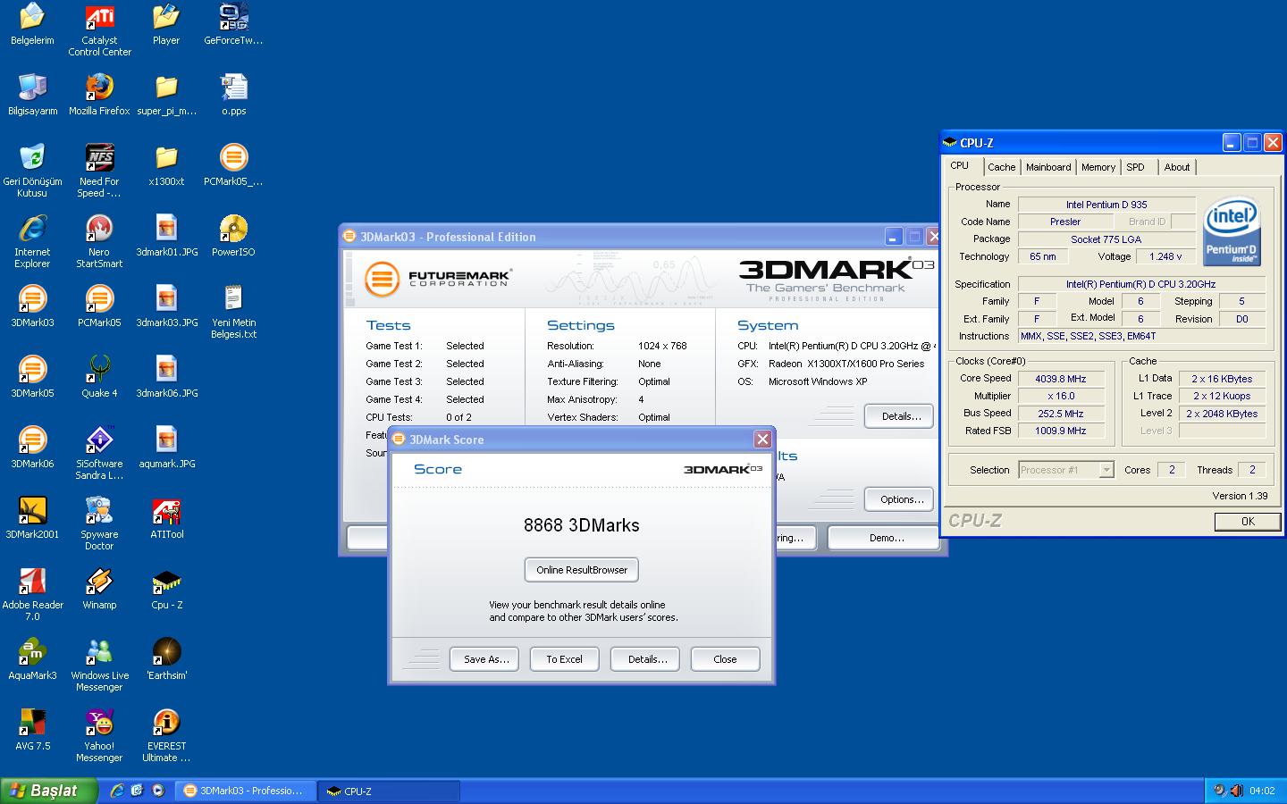Image resolution: width=1287 pixels, height=804 pixels.
Task: Launch PCMark05 desktop shortcut
Action: click(x=99, y=306)
